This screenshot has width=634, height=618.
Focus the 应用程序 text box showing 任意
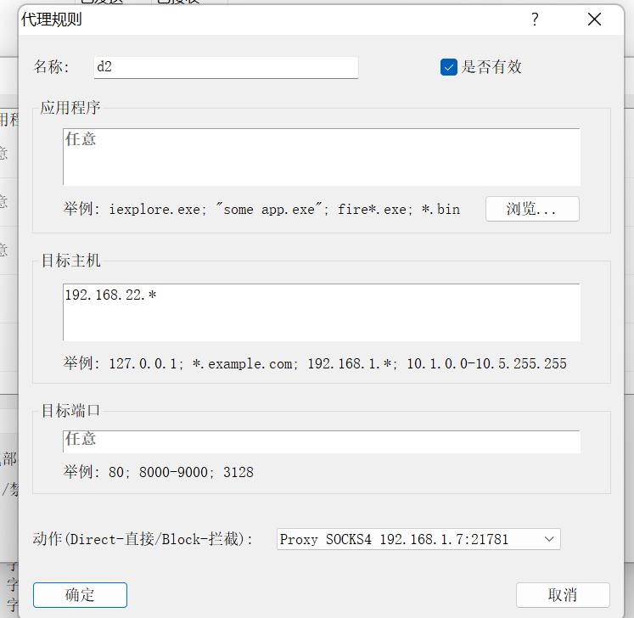321,156
